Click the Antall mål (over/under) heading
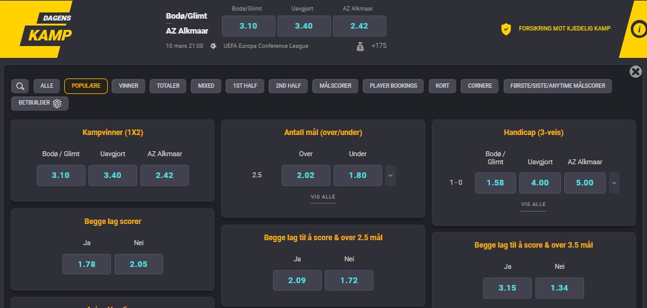This screenshot has height=308, width=647. point(323,133)
